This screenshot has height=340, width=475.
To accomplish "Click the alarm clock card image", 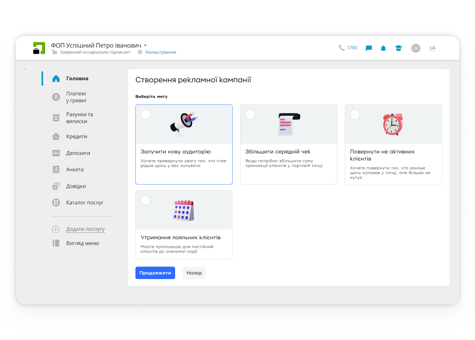I will [393, 124].
